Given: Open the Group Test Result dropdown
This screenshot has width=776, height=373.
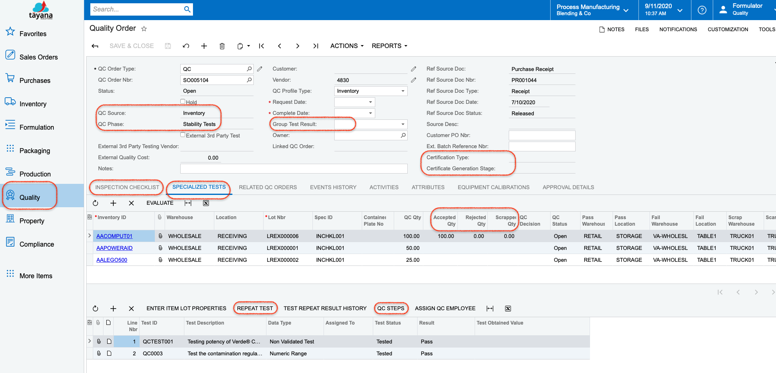Looking at the screenshot, I should 402,124.
